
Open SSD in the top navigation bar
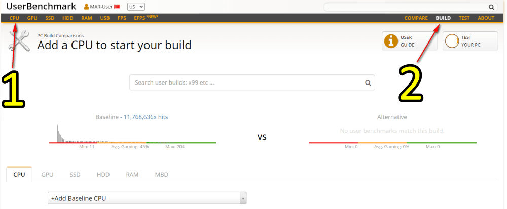50,18
